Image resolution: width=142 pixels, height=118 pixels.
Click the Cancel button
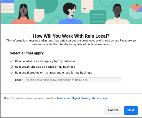click(113, 110)
